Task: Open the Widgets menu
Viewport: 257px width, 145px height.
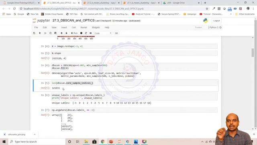Action: 96,27
